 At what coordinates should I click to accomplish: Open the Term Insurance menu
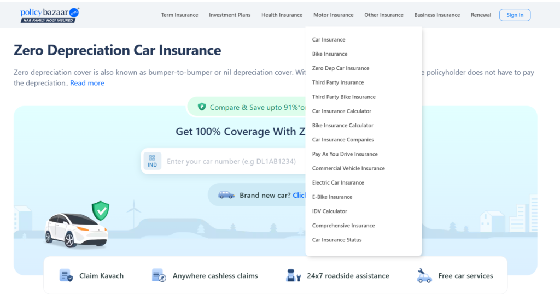(x=179, y=15)
